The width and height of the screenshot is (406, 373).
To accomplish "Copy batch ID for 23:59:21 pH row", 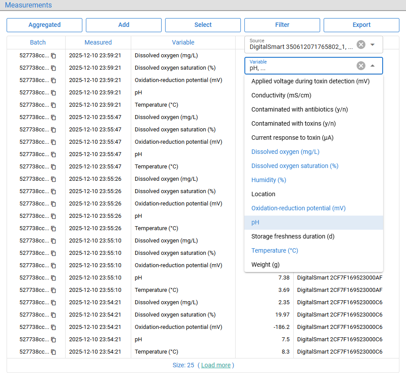I will click(x=53, y=93).
